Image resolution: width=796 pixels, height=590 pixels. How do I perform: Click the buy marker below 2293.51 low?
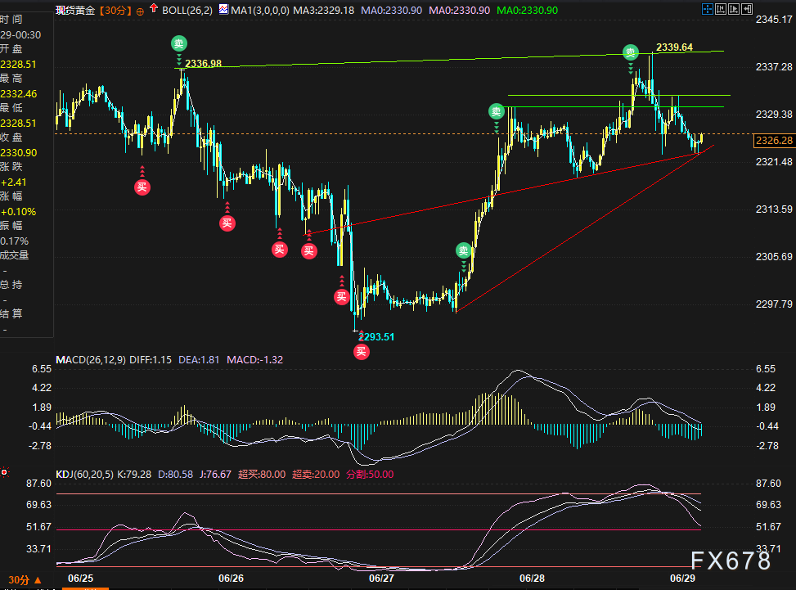tap(361, 351)
